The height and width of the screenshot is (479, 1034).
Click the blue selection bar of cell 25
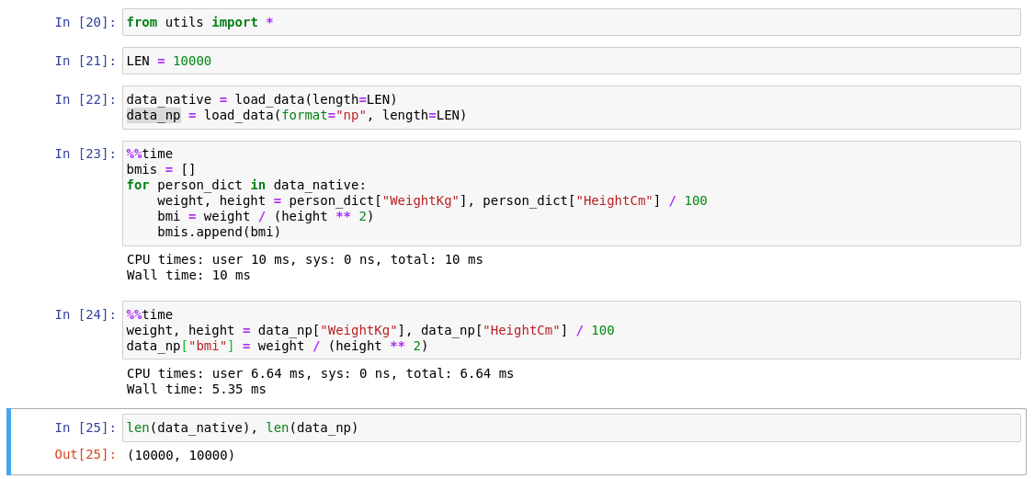pyautogui.click(x=9, y=441)
